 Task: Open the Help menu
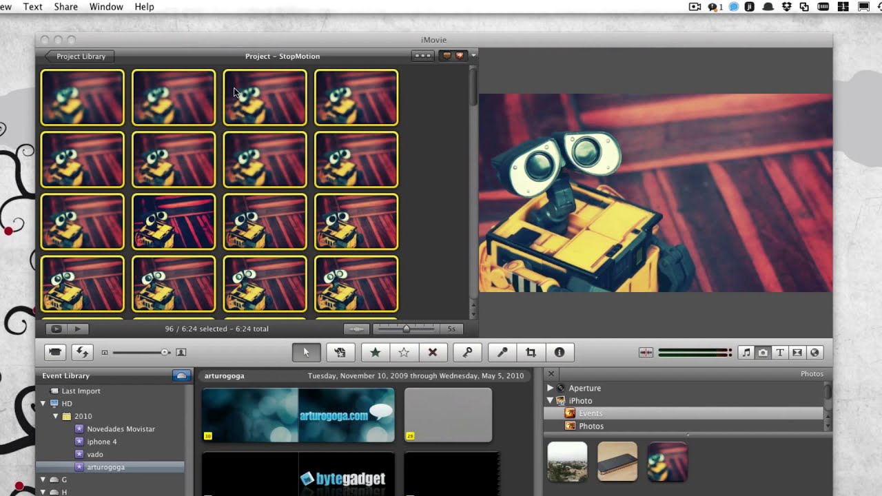coord(144,6)
